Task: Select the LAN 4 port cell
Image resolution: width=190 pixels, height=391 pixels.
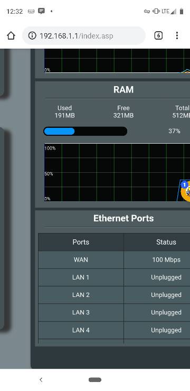Action: click(x=81, y=330)
